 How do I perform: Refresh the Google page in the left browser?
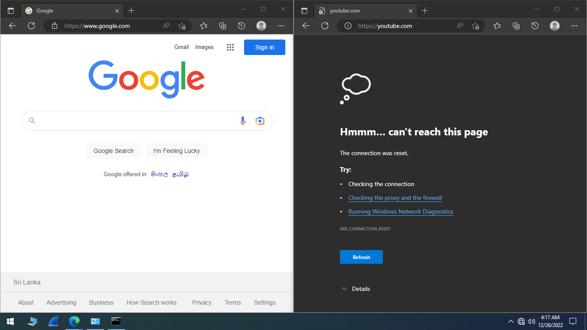(31, 26)
